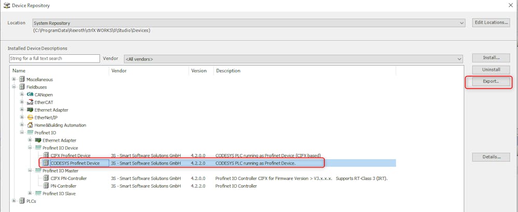
Task: Click the Install button
Action: click(x=491, y=58)
